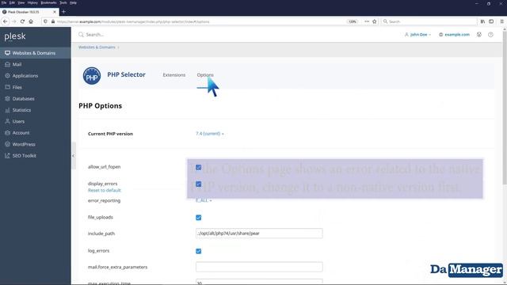Image resolution: width=507 pixels, height=285 pixels.
Task: Click the include_path input field
Action: (259, 234)
